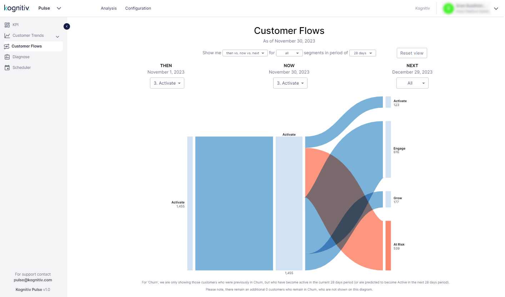
Task: Click the '1,455' count under the NOW node
Action: 289,273
